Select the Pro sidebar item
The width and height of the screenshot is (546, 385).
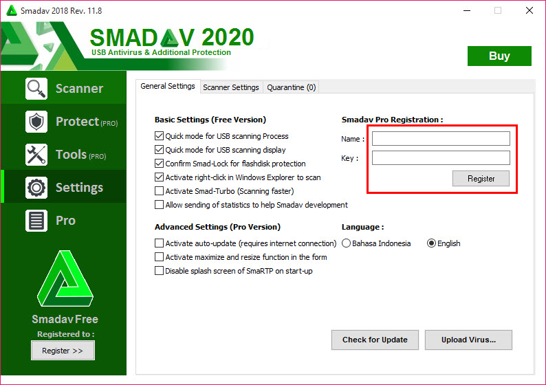[65, 221]
